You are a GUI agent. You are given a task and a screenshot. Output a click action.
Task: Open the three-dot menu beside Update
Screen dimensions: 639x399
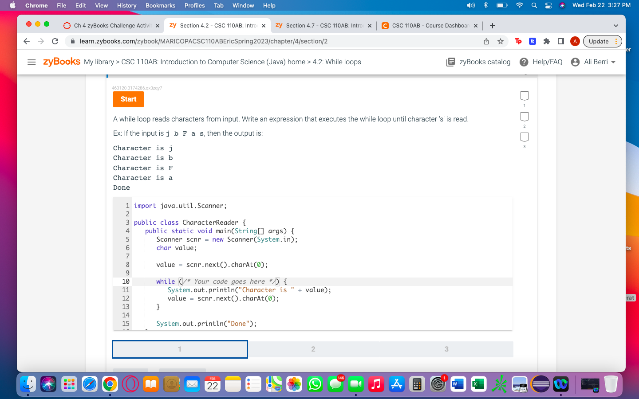[x=618, y=41]
